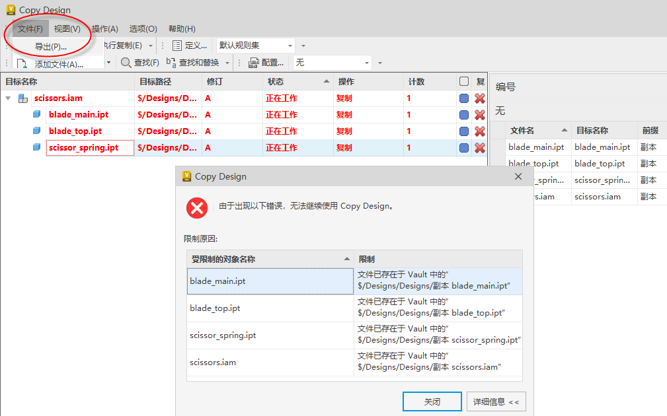Close the Copy Design error dialog
Image resolution: width=667 pixels, height=416 pixels.
[518, 176]
